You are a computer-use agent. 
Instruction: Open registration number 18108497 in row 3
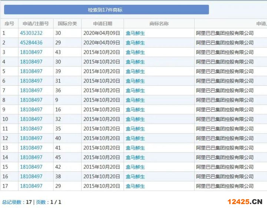pos(31,52)
